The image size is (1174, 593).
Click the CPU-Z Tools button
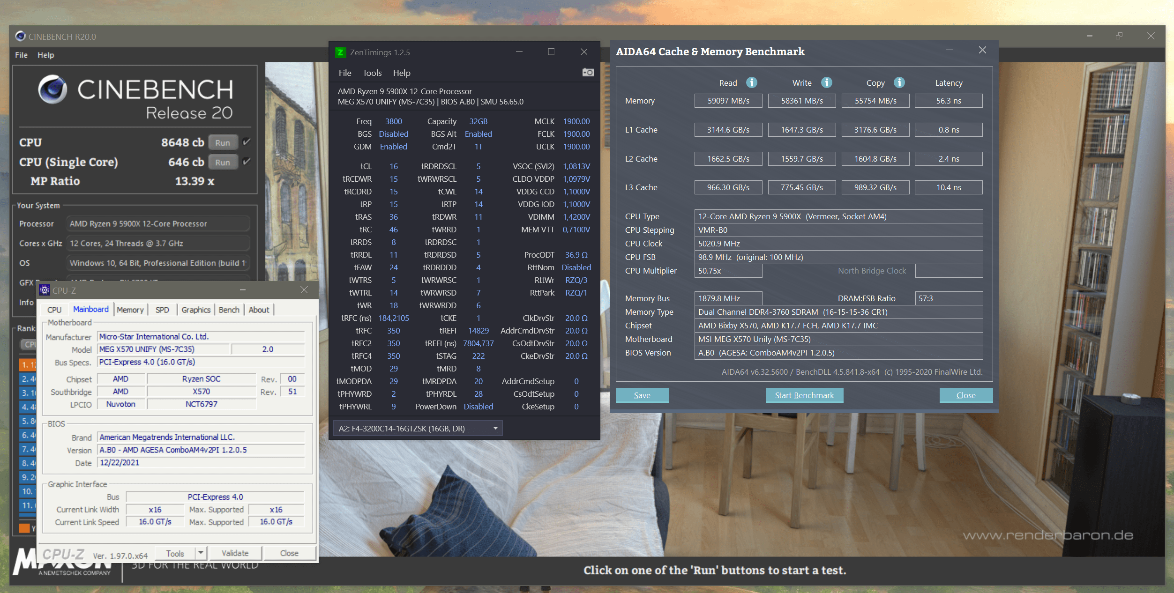175,553
